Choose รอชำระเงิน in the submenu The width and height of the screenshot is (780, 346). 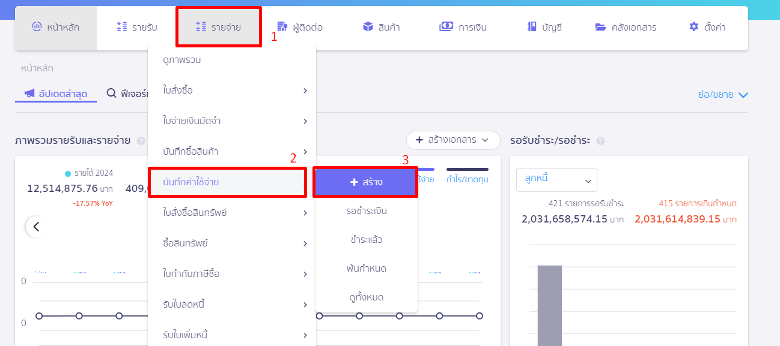(366, 211)
